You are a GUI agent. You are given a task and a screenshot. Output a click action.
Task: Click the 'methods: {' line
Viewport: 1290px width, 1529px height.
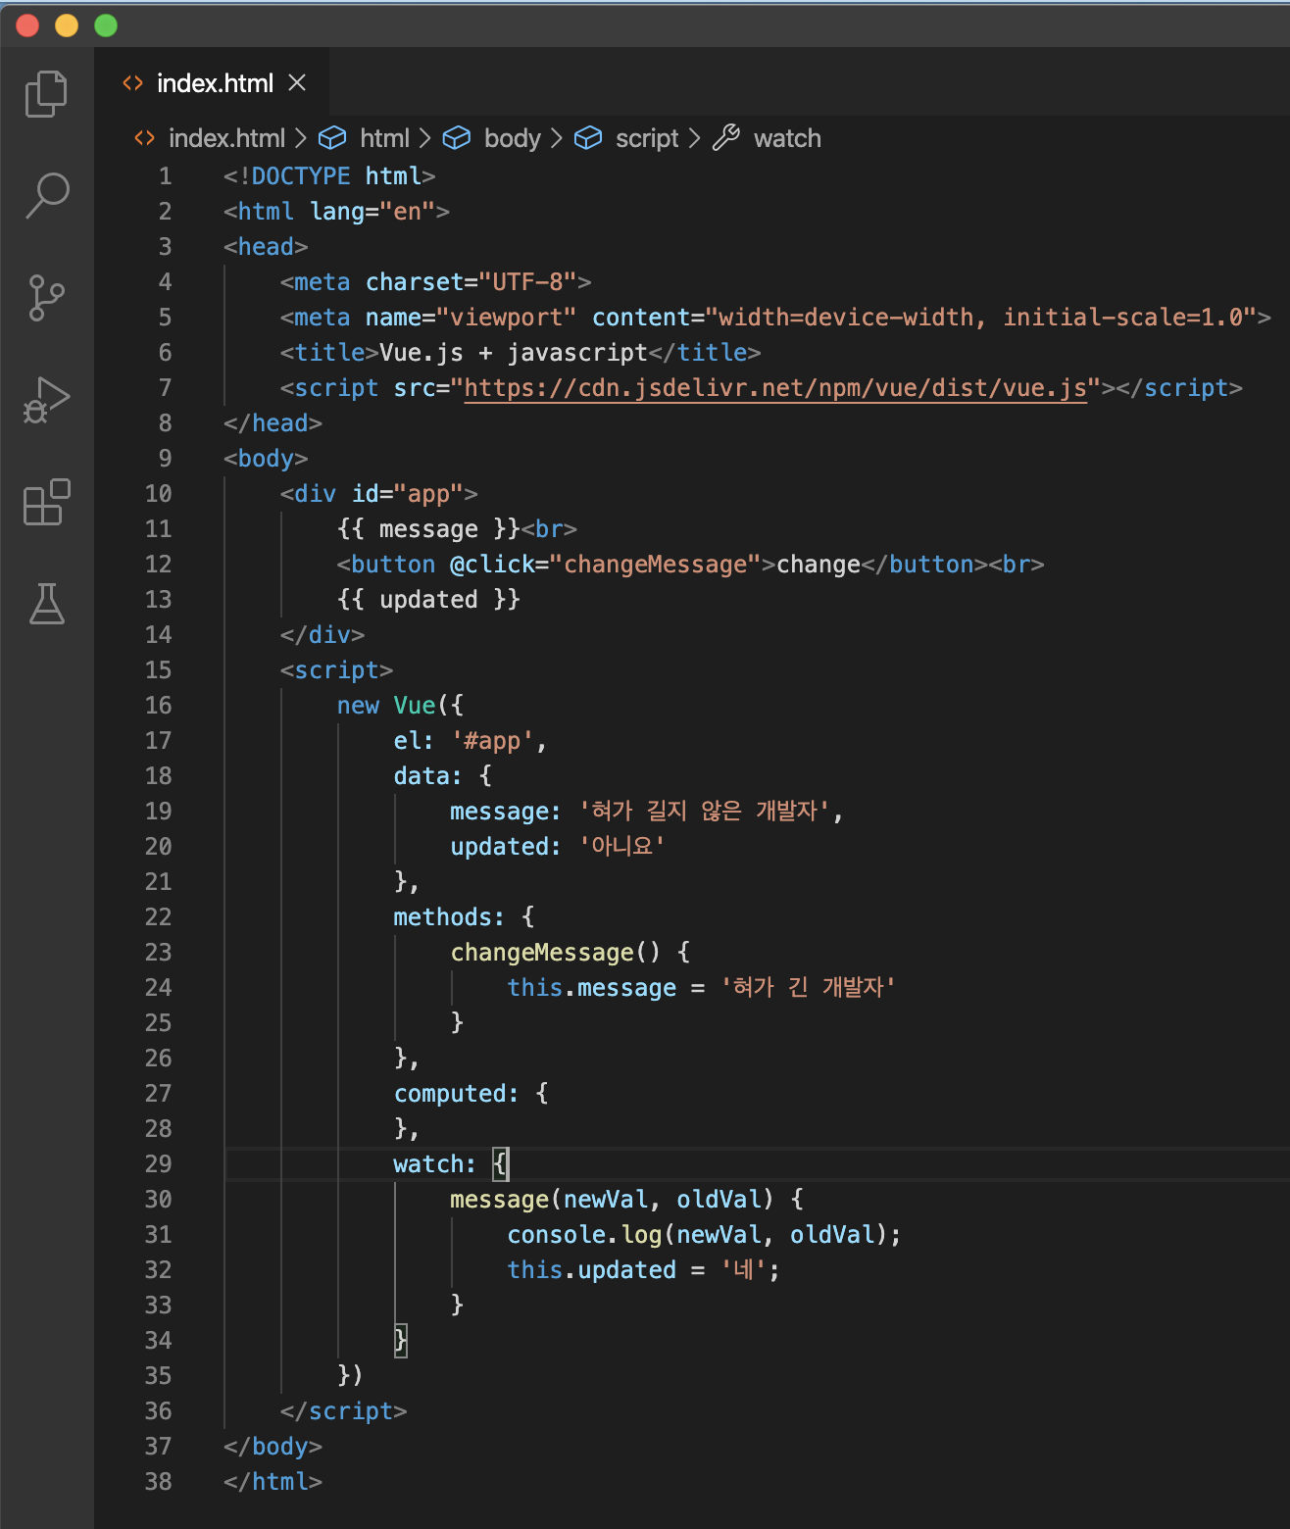pos(464,917)
